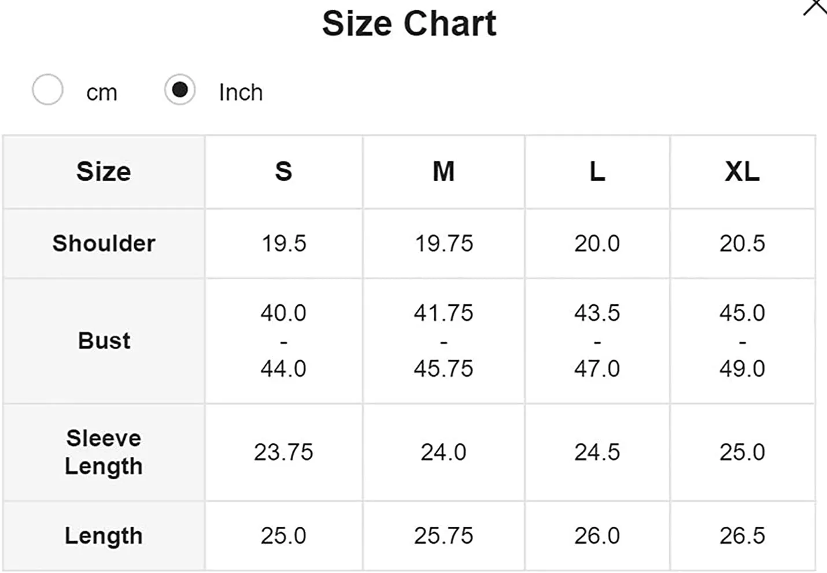
Task: Click the Bust row label
Action: [x=104, y=341]
